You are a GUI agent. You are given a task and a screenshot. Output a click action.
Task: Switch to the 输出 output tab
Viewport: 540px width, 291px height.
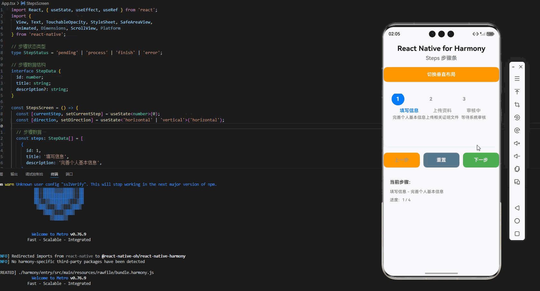(x=14, y=174)
